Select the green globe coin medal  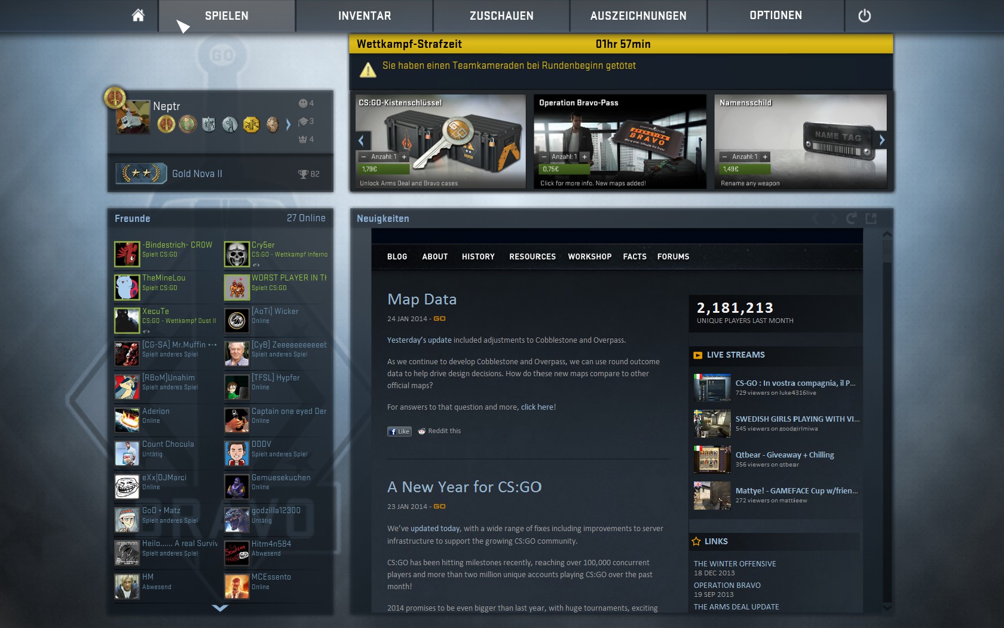[188, 124]
